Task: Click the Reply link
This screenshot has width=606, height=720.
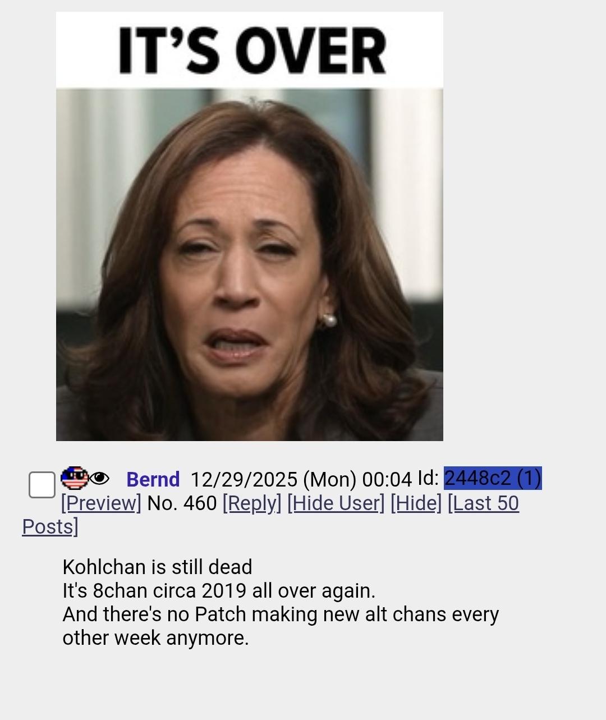Action: coord(252,503)
